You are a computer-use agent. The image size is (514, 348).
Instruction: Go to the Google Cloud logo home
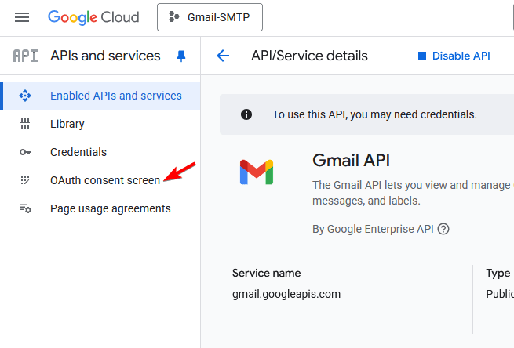pyautogui.click(x=93, y=17)
